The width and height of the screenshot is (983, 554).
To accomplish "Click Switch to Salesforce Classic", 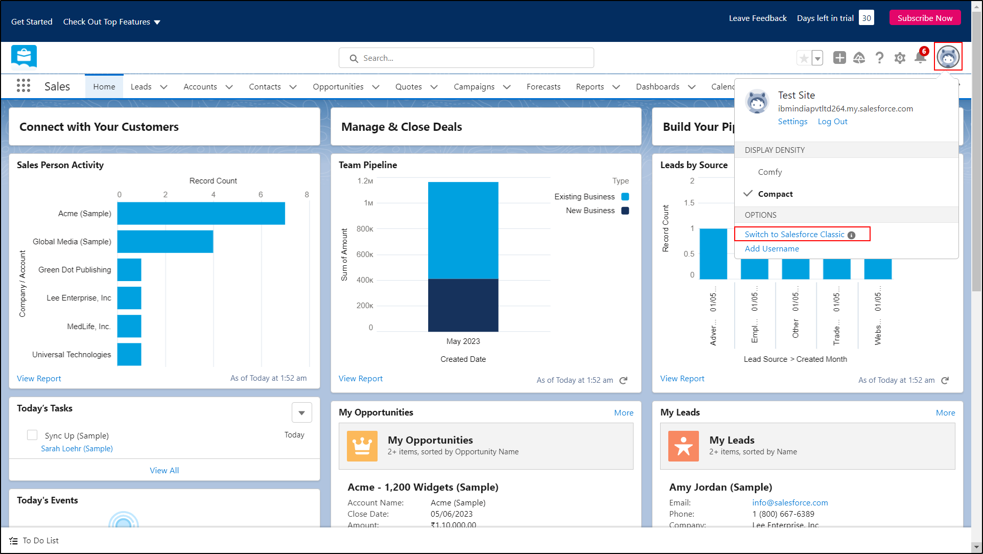I will (x=794, y=235).
